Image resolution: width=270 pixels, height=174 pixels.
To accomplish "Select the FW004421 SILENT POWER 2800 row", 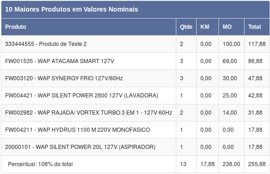I will (x=135, y=96).
